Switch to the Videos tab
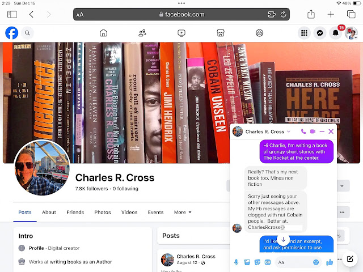Screen dimensions: 363x272 (129, 212)
